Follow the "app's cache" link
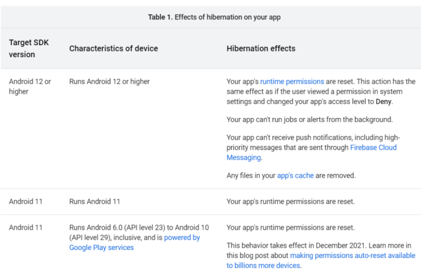The height and width of the screenshot is (276, 421). point(295,175)
